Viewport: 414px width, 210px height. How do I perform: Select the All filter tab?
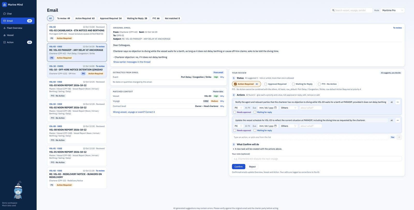tap(50, 18)
